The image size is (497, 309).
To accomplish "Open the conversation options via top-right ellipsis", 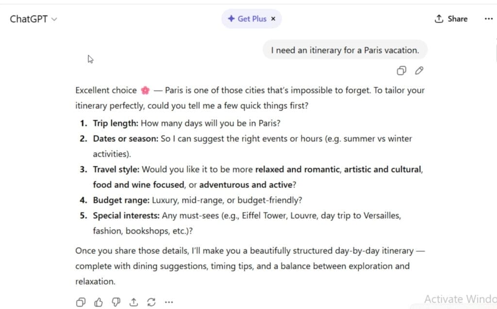I will click(x=489, y=18).
